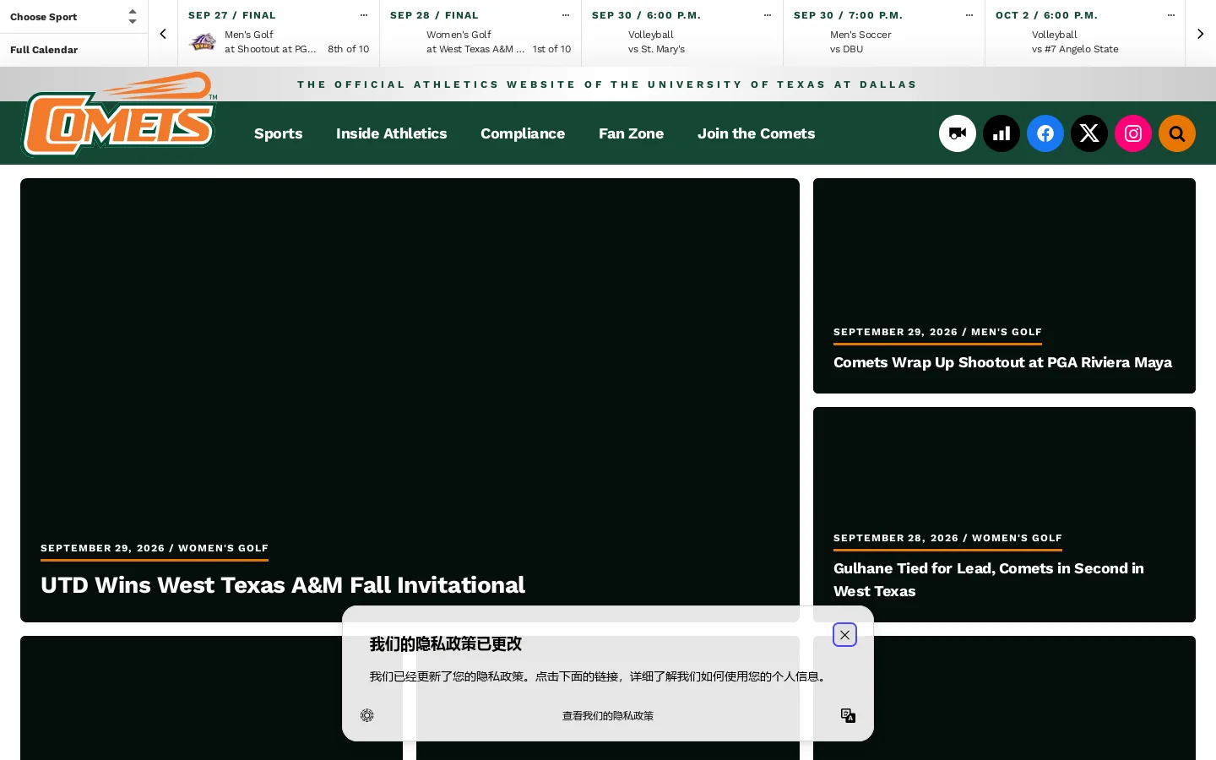This screenshot has width=1216, height=760.
Task: Open Women's Golf at West Texas A&M event
Action: point(480,34)
